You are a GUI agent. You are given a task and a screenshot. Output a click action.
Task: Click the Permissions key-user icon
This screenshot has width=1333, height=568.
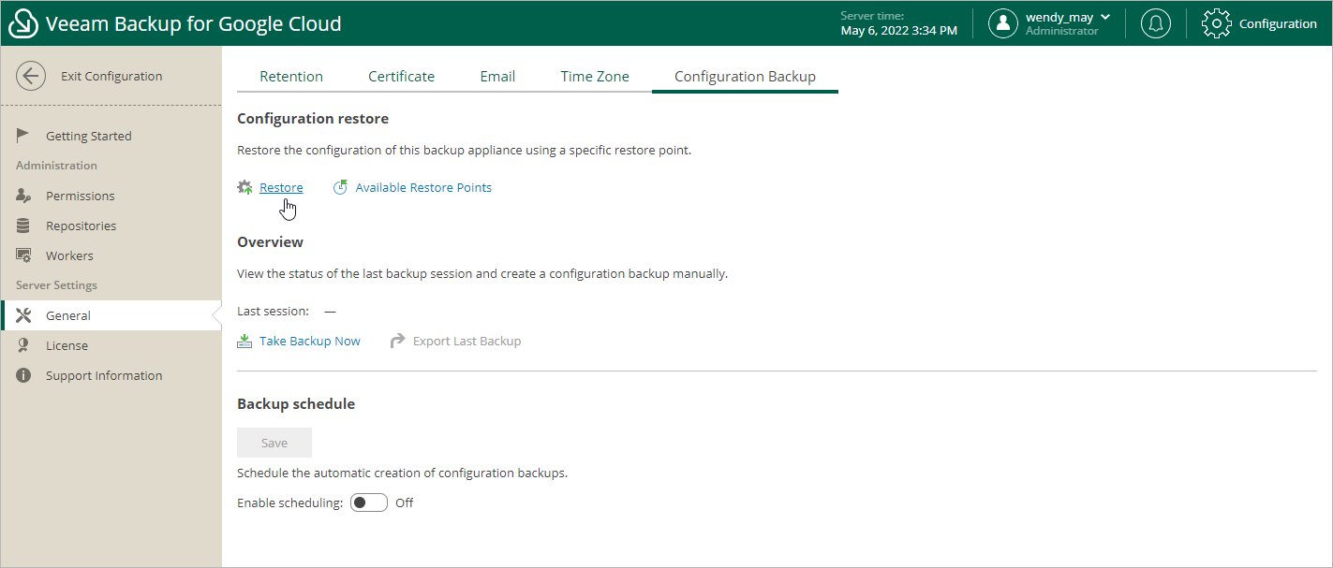click(x=24, y=196)
